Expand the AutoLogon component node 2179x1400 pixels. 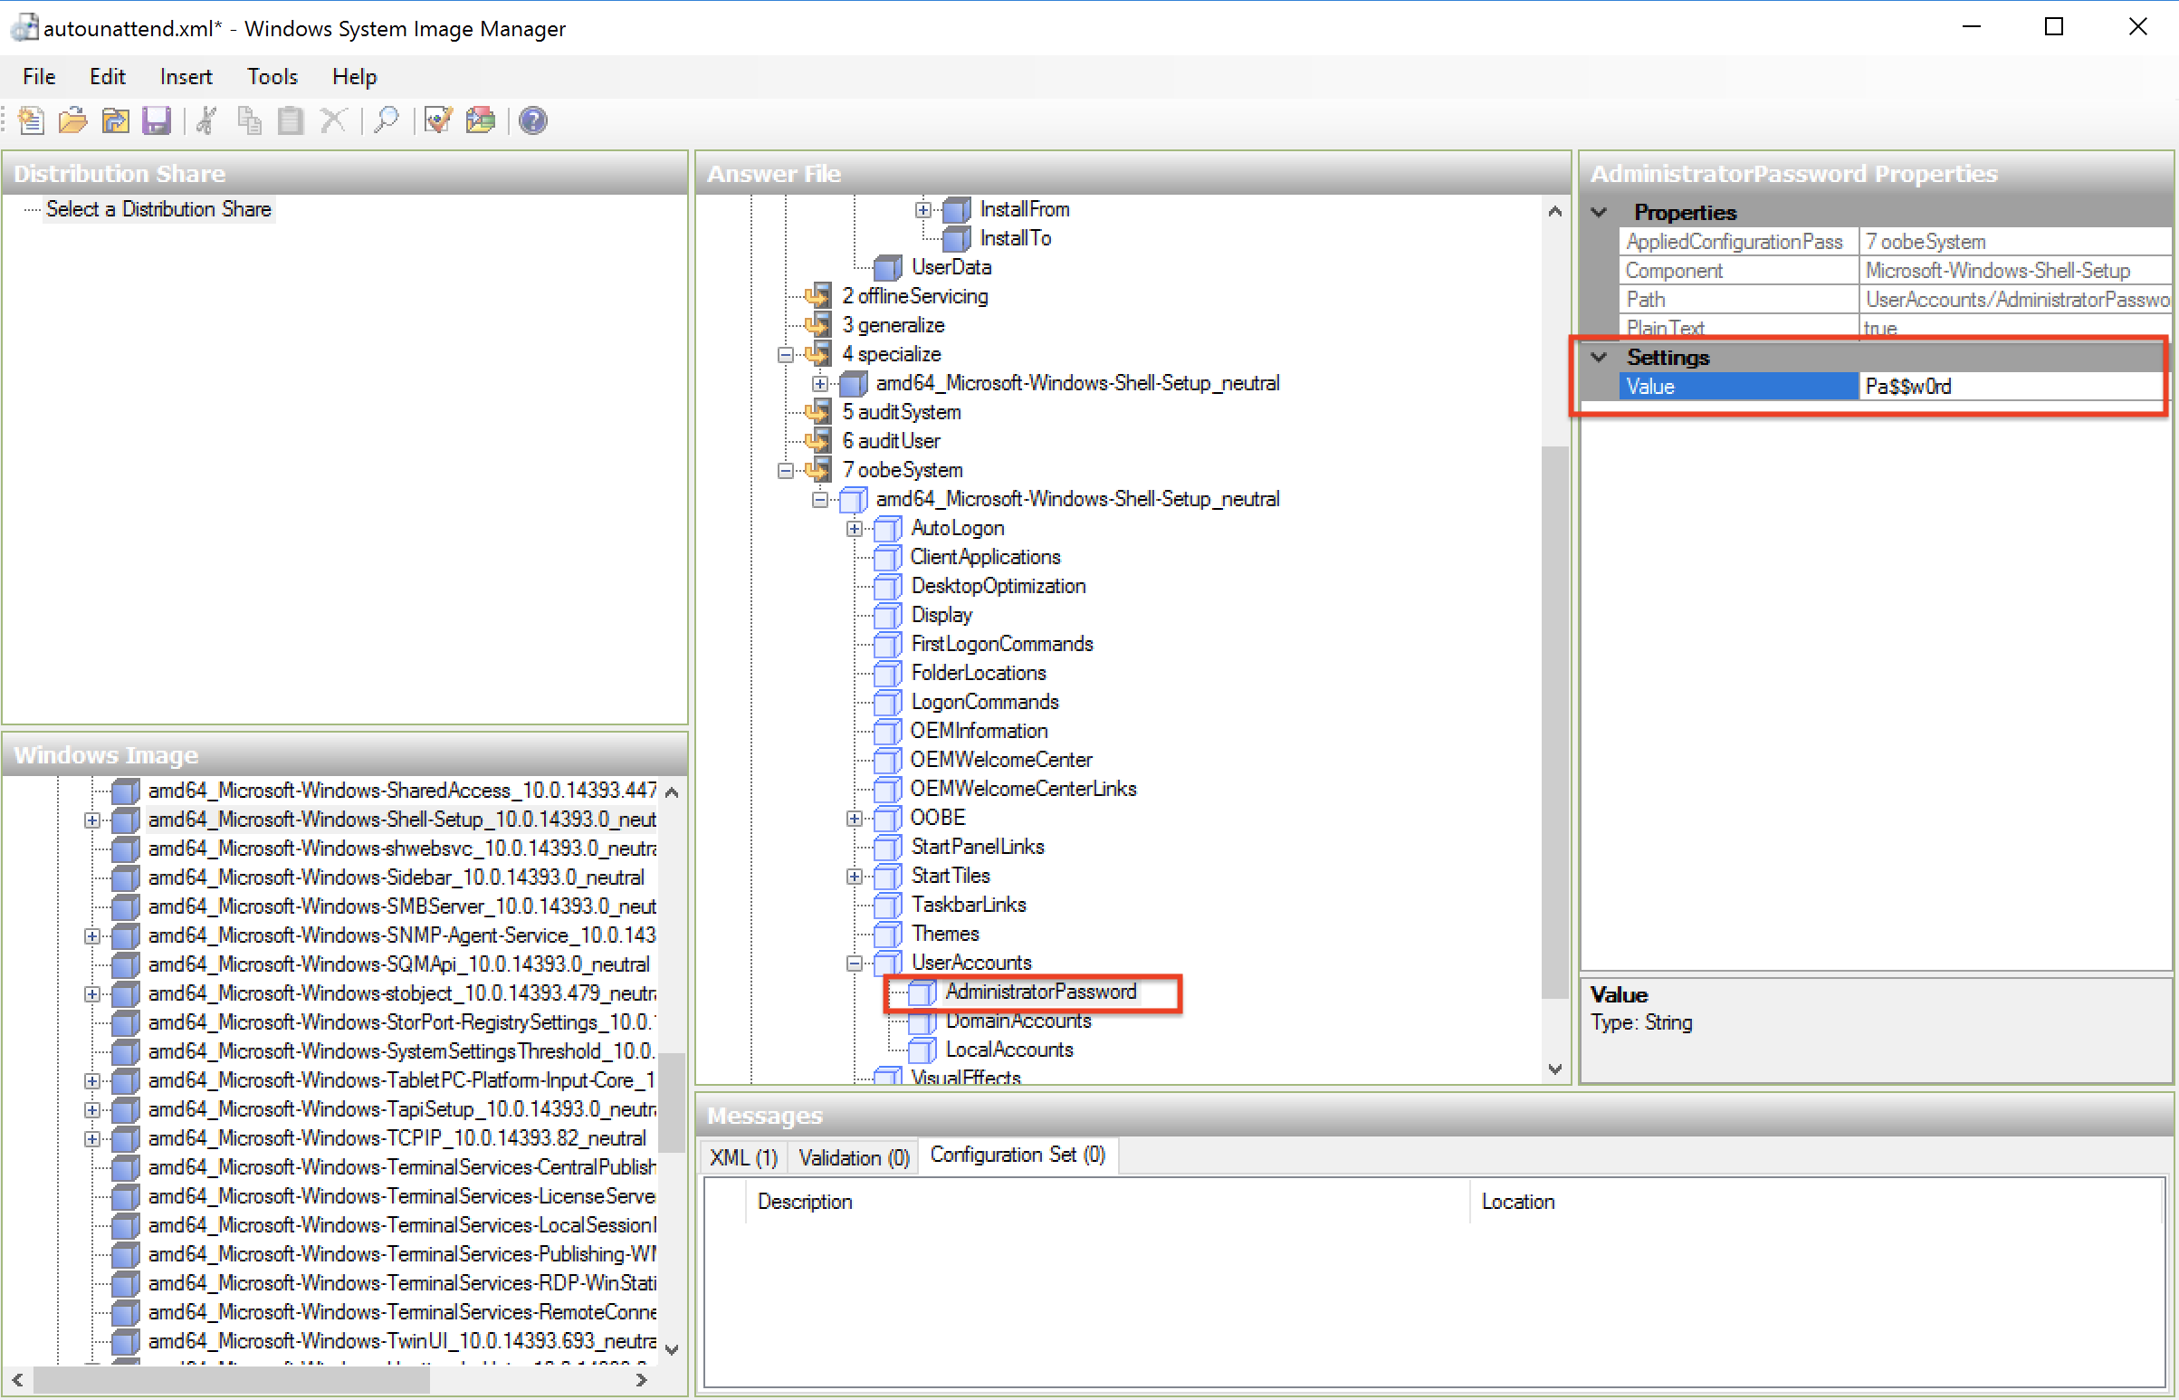click(855, 528)
